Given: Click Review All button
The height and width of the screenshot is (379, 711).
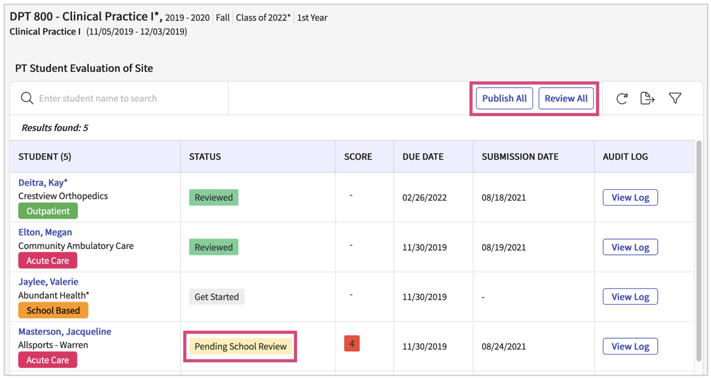Looking at the screenshot, I should pos(566,98).
